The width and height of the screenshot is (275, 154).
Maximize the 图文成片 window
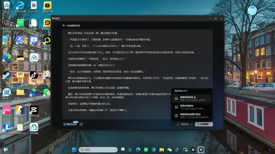(216, 18)
